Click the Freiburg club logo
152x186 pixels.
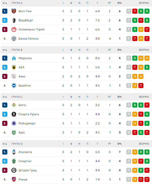pos(14,20)
